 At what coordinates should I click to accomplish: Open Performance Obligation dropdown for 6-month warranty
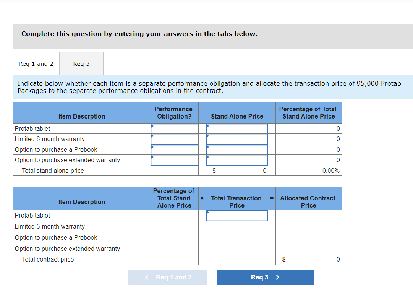click(x=174, y=139)
